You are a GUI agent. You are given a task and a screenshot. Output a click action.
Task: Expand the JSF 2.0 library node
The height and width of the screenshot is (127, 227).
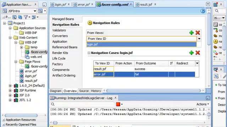[10, 95]
